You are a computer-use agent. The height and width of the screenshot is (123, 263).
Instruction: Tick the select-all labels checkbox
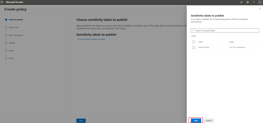(194, 42)
